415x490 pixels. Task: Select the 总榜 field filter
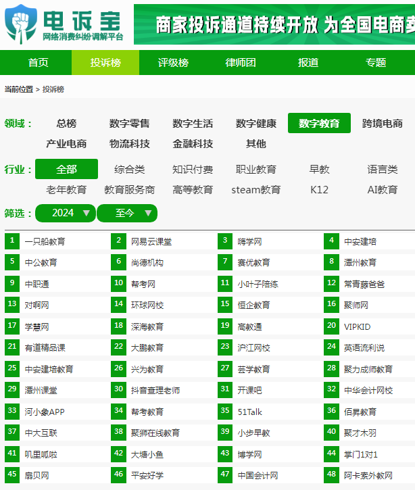click(x=66, y=123)
